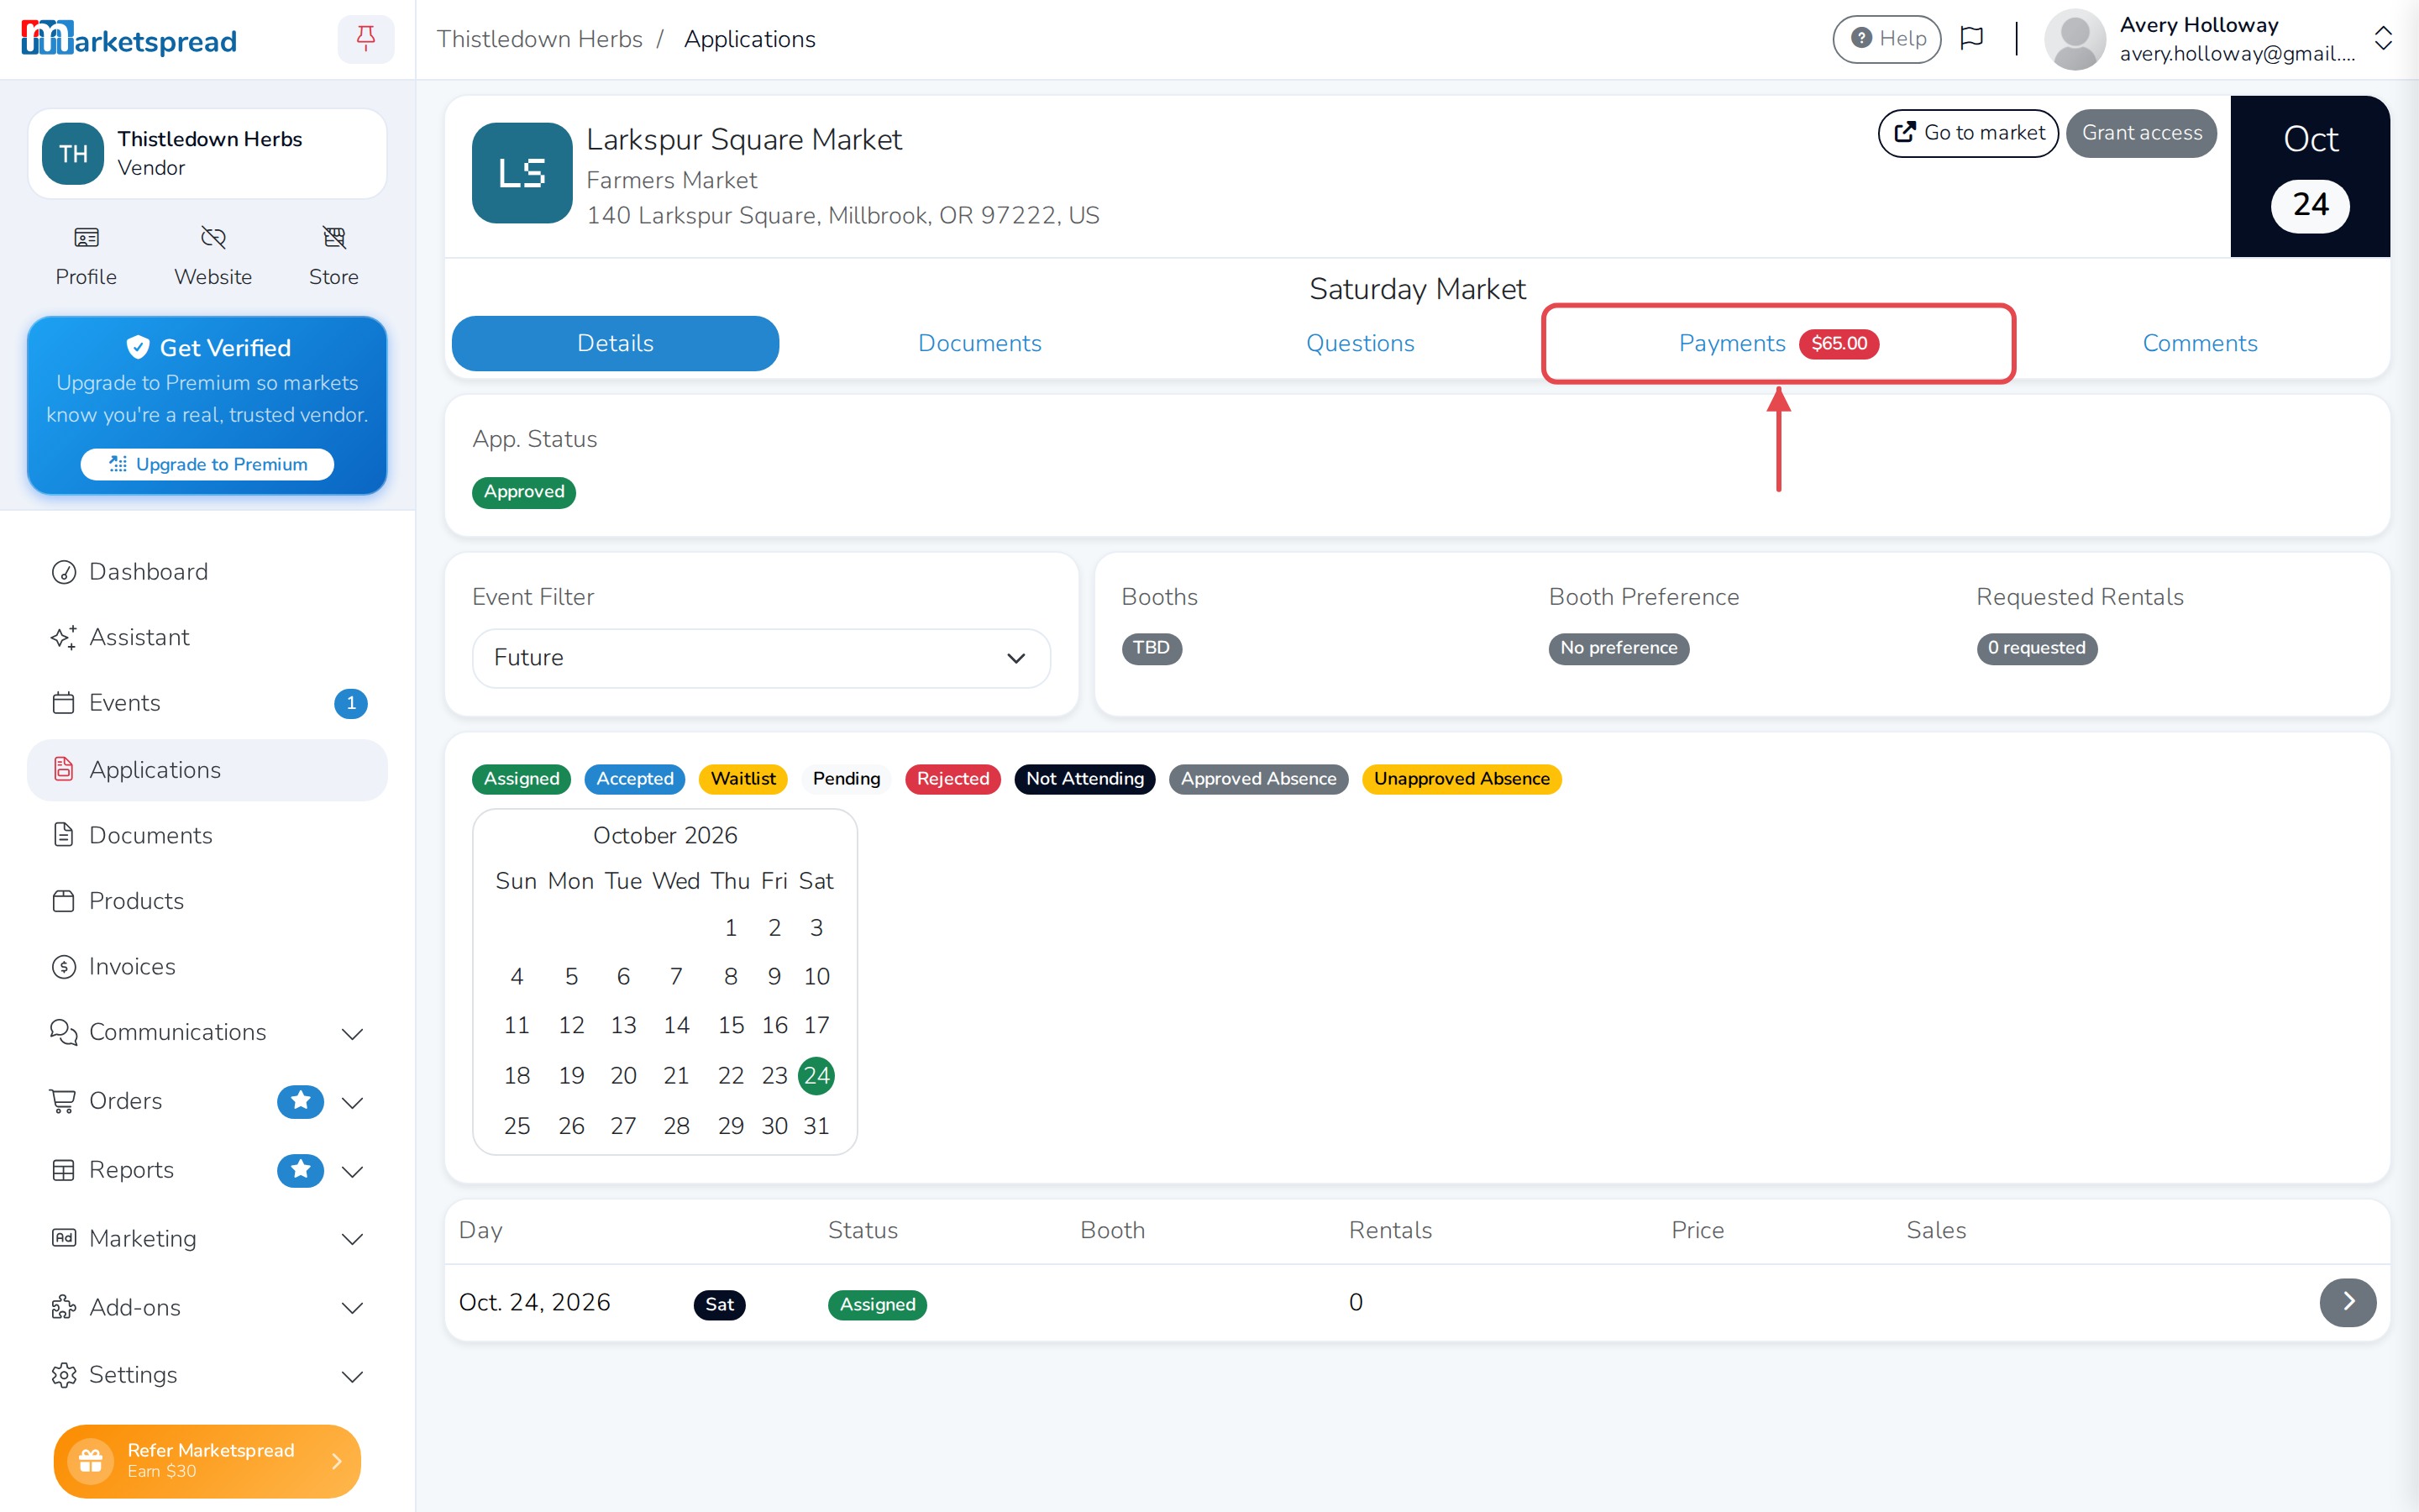This screenshot has height=1512, width=2419.
Task: Click the Orders premium star badge
Action: pyautogui.click(x=300, y=1101)
